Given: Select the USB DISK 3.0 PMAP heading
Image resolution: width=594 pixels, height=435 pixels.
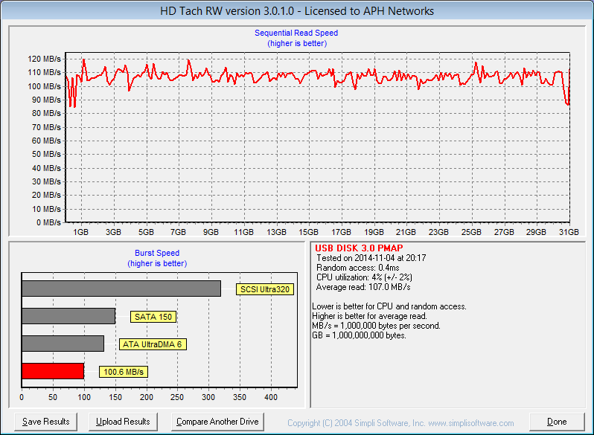Looking at the screenshot, I should click(x=359, y=248).
